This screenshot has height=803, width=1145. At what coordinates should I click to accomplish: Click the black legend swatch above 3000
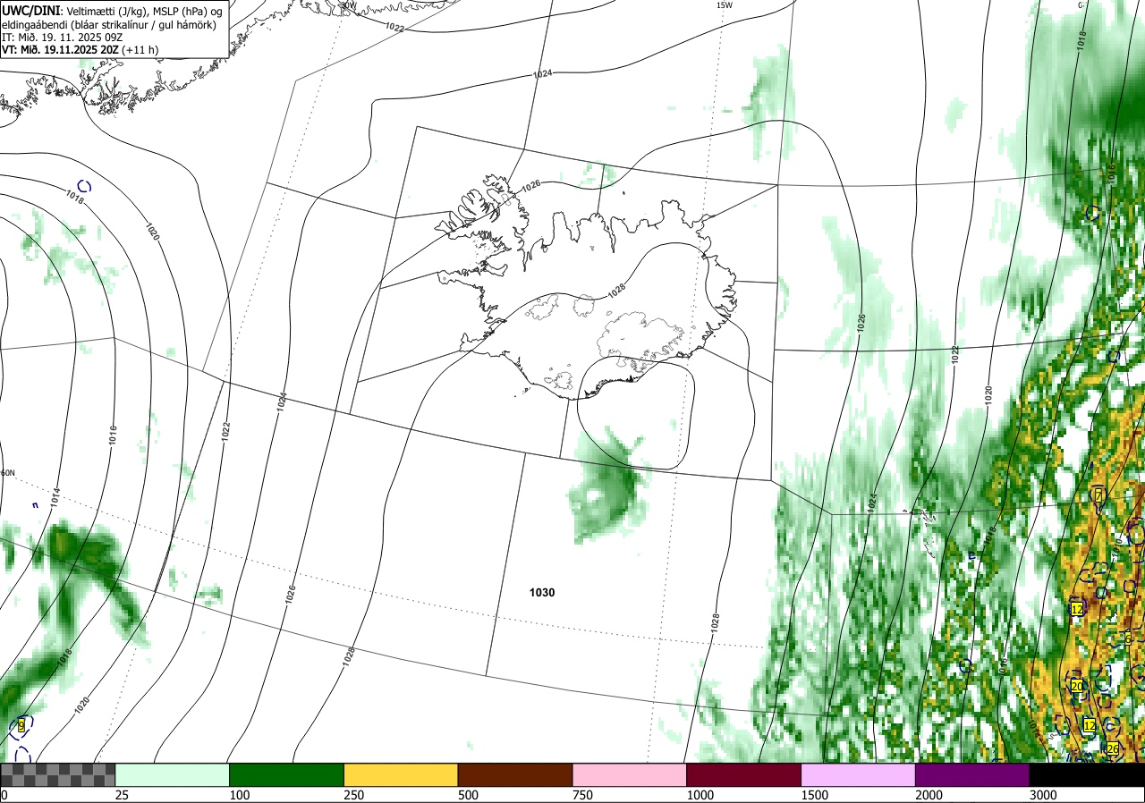pos(1087,774)
